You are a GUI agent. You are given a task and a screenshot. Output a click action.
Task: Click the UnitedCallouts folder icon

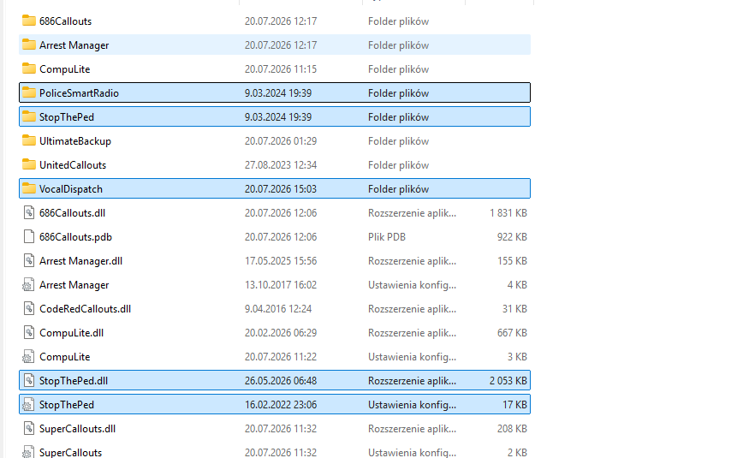pyautogui.click(x=28, y=164)
